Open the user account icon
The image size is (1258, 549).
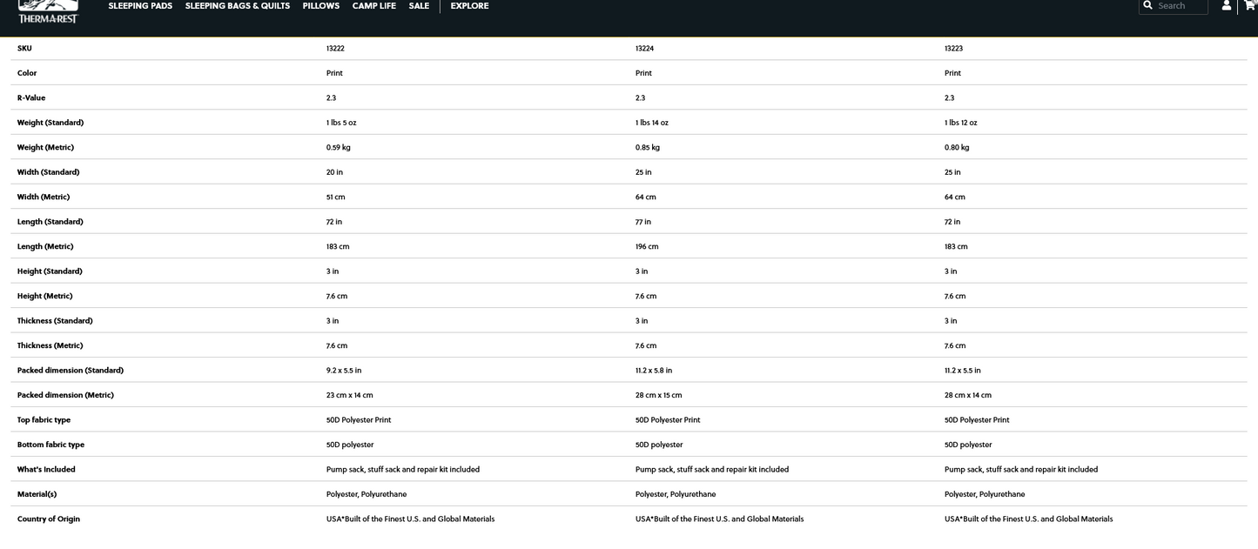[x=1226, y=6]
